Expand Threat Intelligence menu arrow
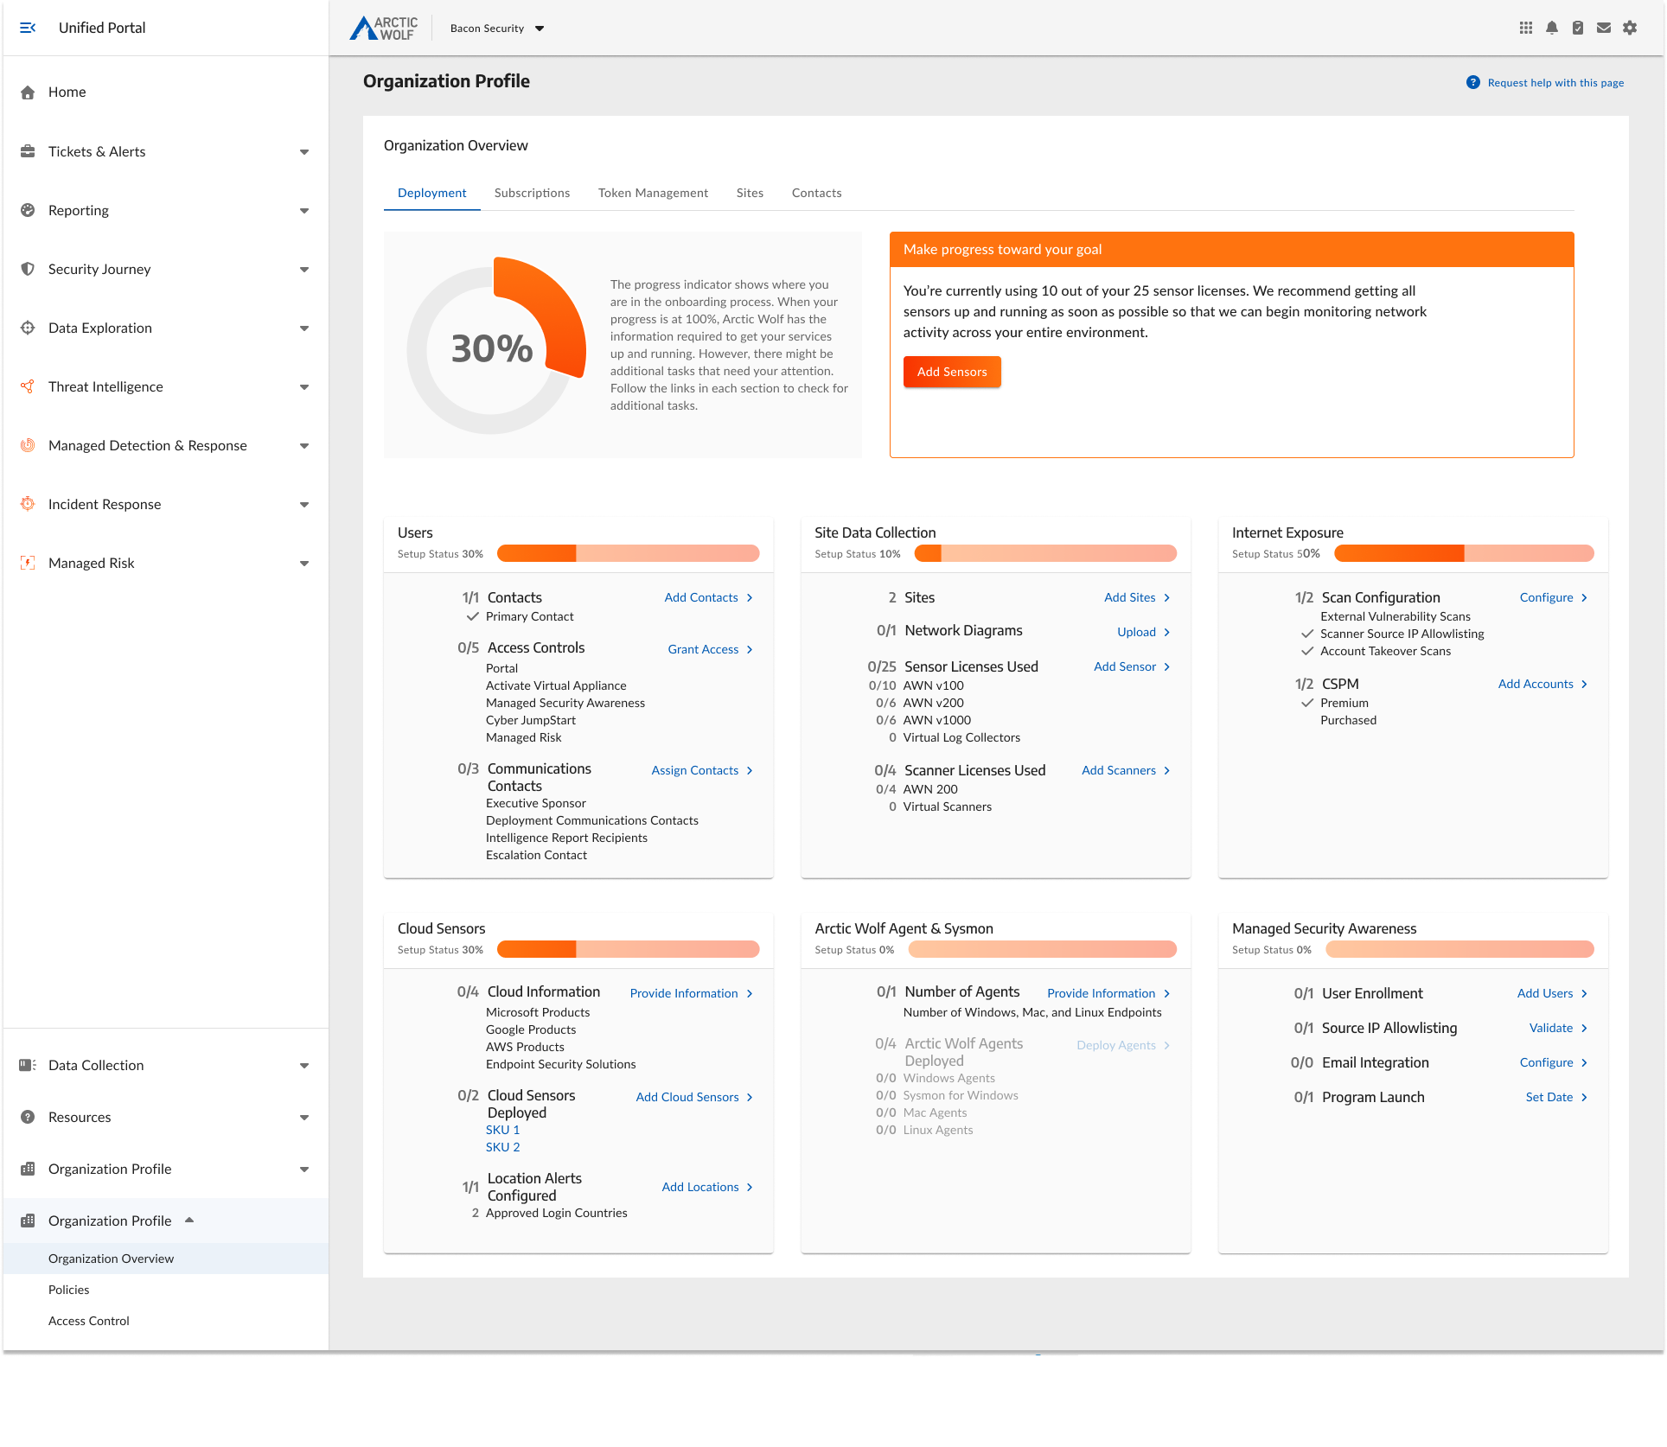The width and height of the screenshot is (1667, 1447). coord(304,387)
